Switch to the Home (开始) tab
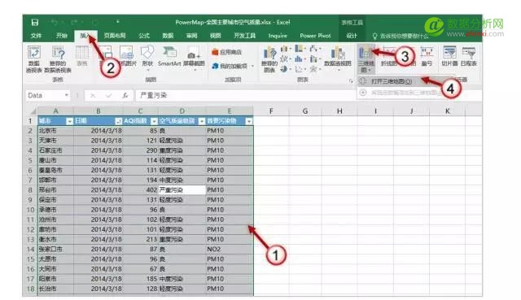Screen dimensions: 521x300 62,36
